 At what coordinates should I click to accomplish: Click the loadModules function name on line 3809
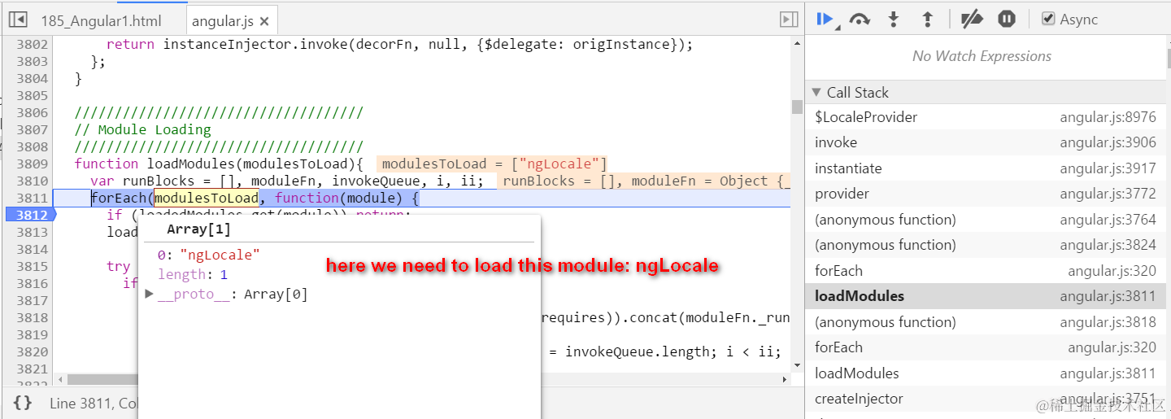tap(190, 164)
